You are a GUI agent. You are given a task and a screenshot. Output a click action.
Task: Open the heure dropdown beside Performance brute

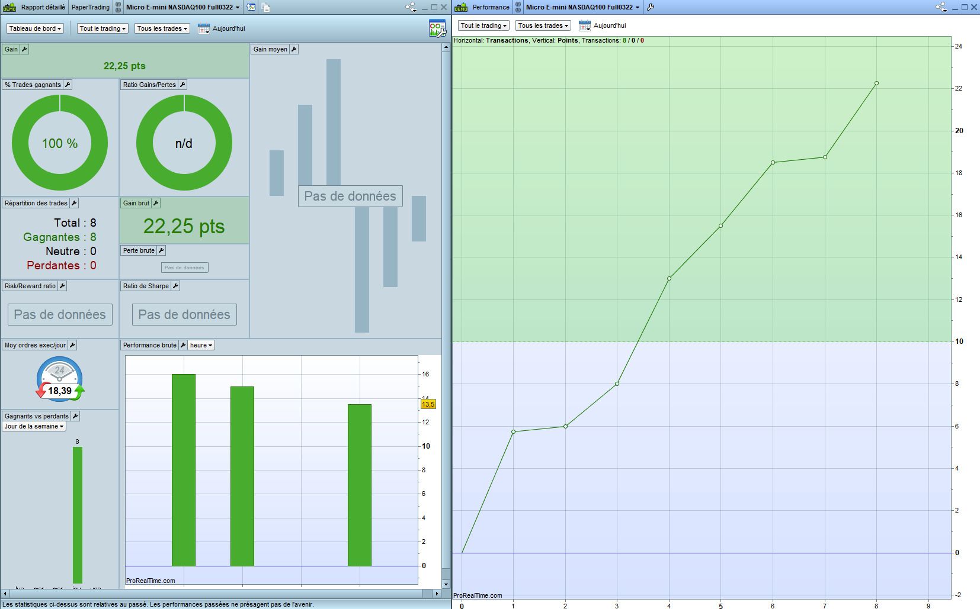click(x=201, y=345)
